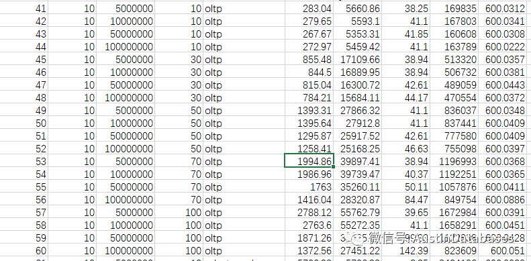Click cell with value 2763.6
The height and width of the screenshot is (261, 531).
[x=309, y=225]
